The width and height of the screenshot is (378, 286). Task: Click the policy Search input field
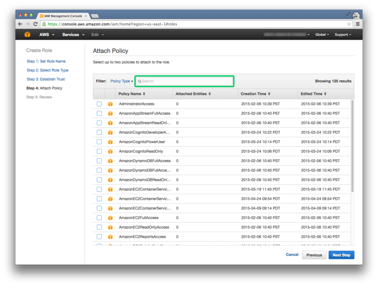tap(185, 81)
